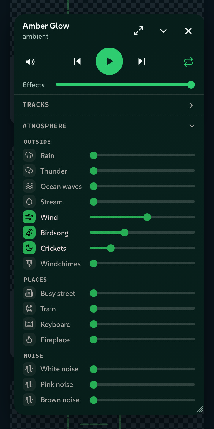Set Rain volume on its slider track

pyautogui.click(x=142, y=155)
